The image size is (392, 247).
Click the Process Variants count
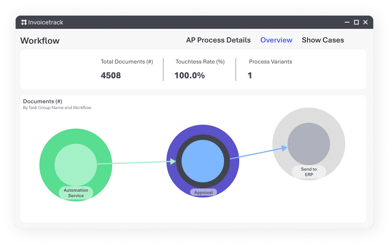(250, 76)
